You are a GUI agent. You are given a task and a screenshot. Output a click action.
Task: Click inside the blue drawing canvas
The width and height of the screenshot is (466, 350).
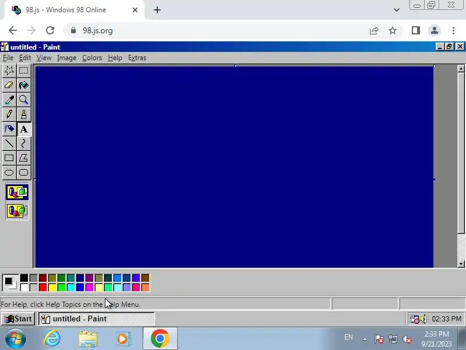[234, 167]
